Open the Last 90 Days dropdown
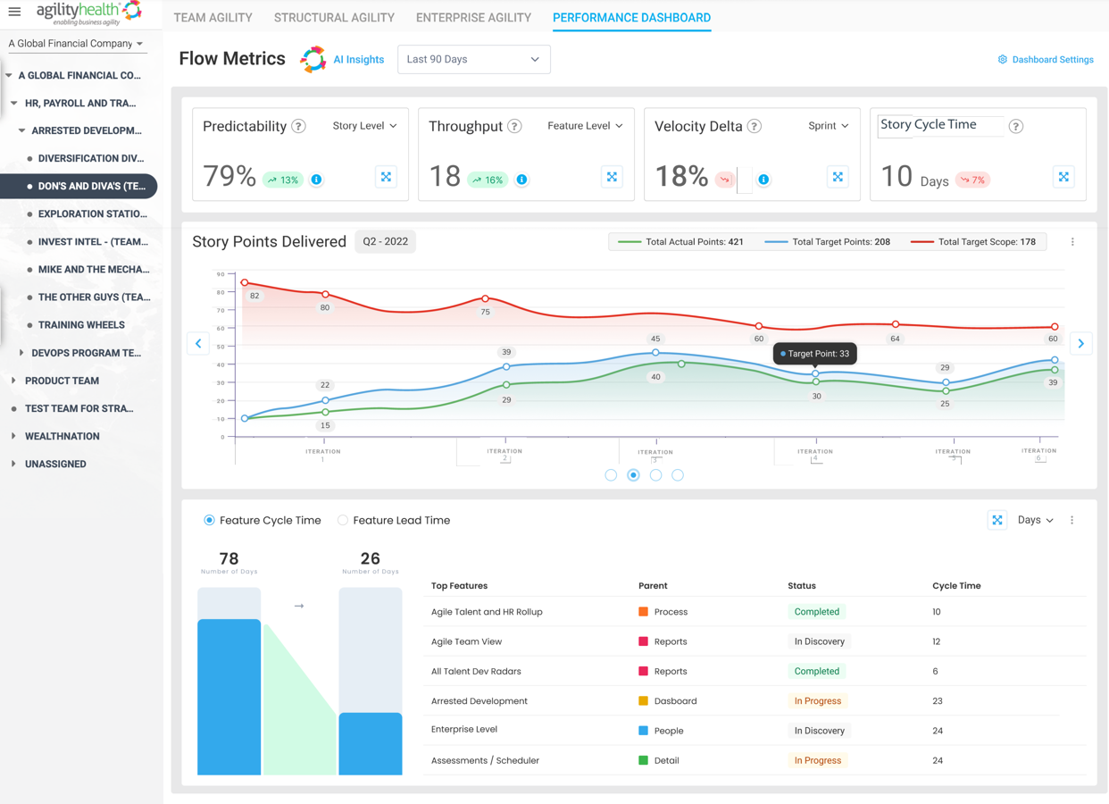The width and height of the screenshot is (1109, 804). [x=473, y=59]
